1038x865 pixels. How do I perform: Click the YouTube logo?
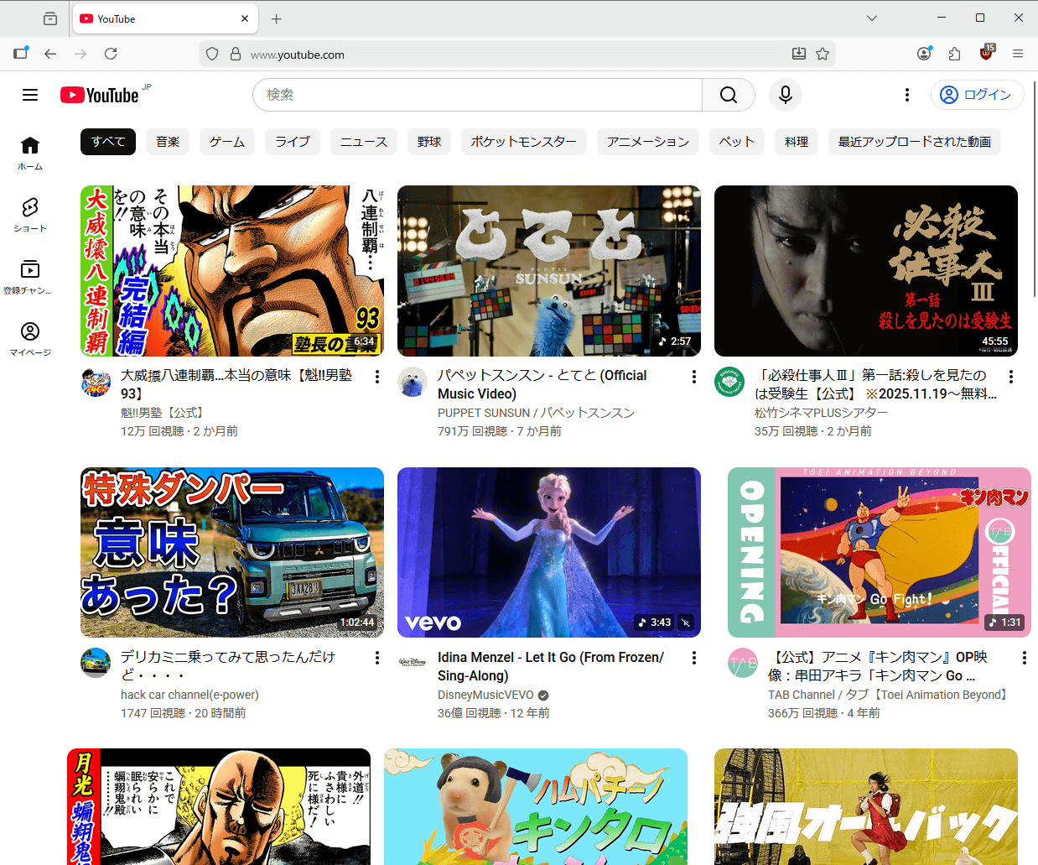pyautogui.click(x=100, y=95)
